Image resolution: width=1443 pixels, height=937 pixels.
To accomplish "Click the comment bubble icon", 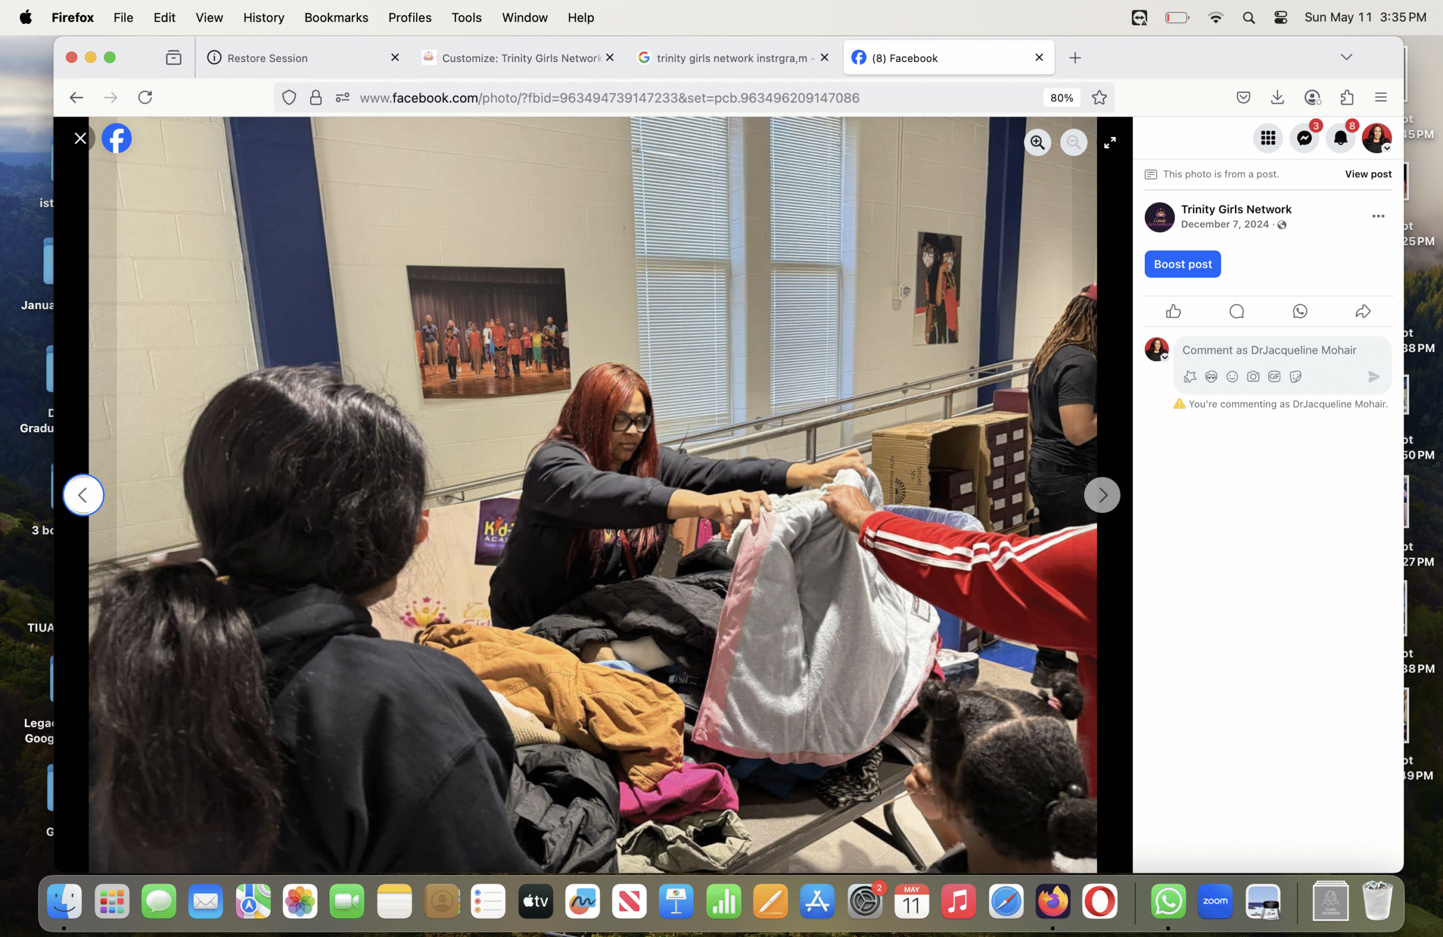I will [1236, 312].
